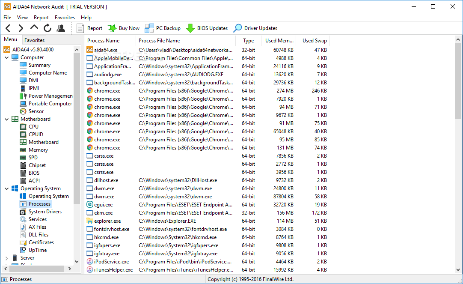Open the DMI page
The image size is (463, 284).
[29, 81]
